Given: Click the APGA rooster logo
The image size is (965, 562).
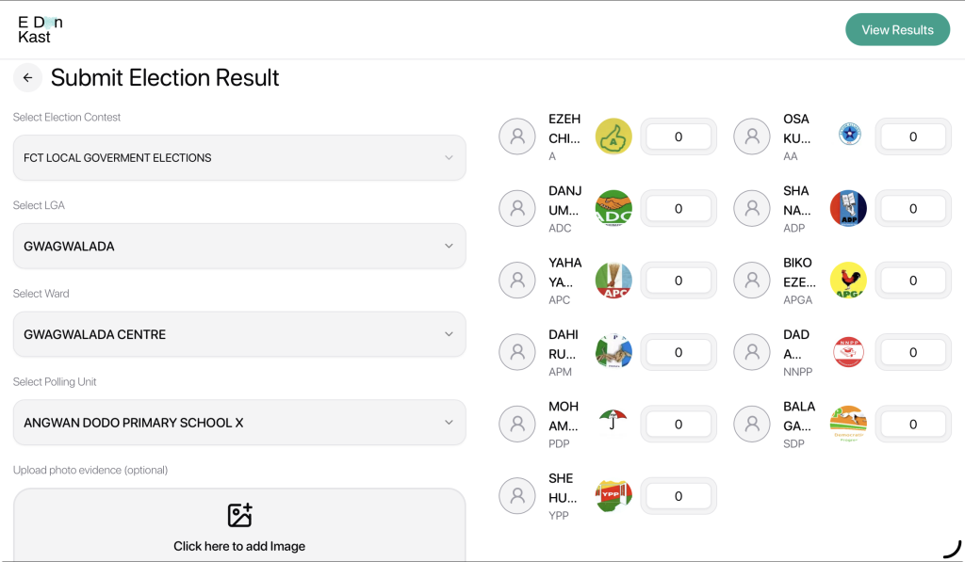Looking at the screenshot, I should [848, 281].
